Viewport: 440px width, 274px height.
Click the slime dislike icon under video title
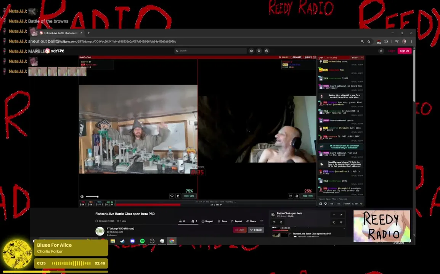193,221
